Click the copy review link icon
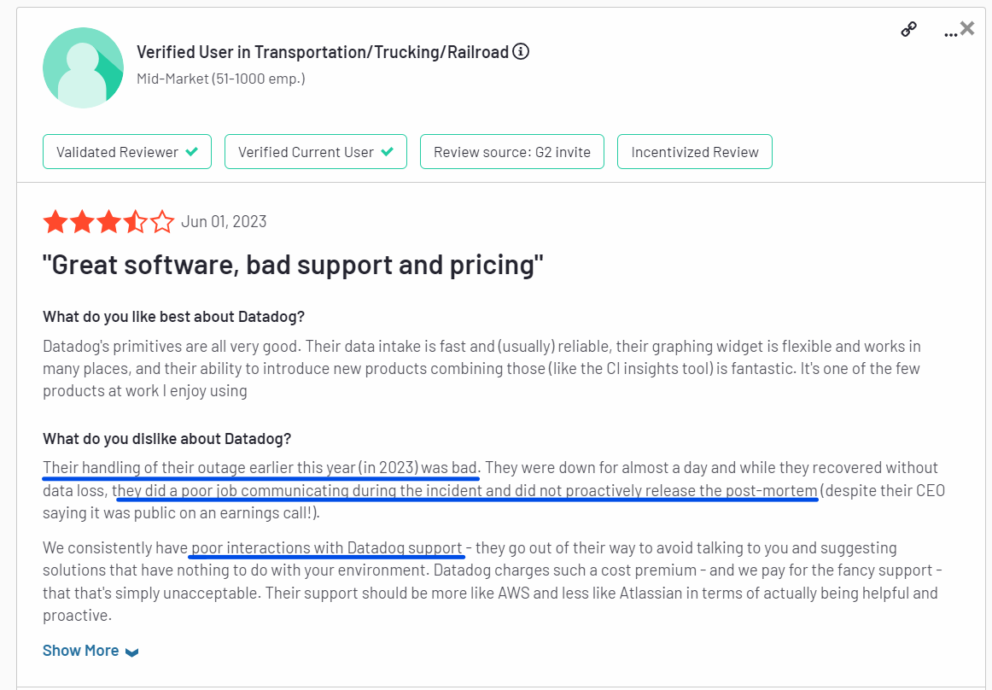 click(x=909, y=30)
